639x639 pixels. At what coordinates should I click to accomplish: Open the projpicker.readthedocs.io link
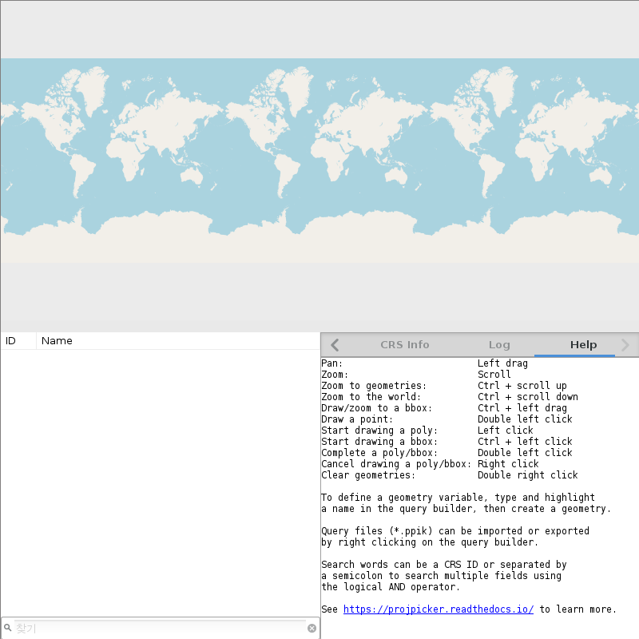coord(439,609)
